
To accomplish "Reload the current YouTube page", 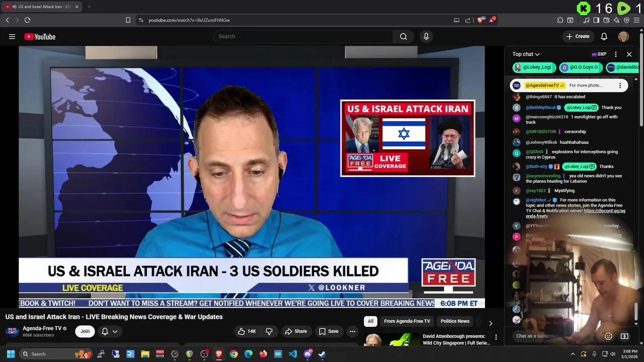I will (27, 20).
